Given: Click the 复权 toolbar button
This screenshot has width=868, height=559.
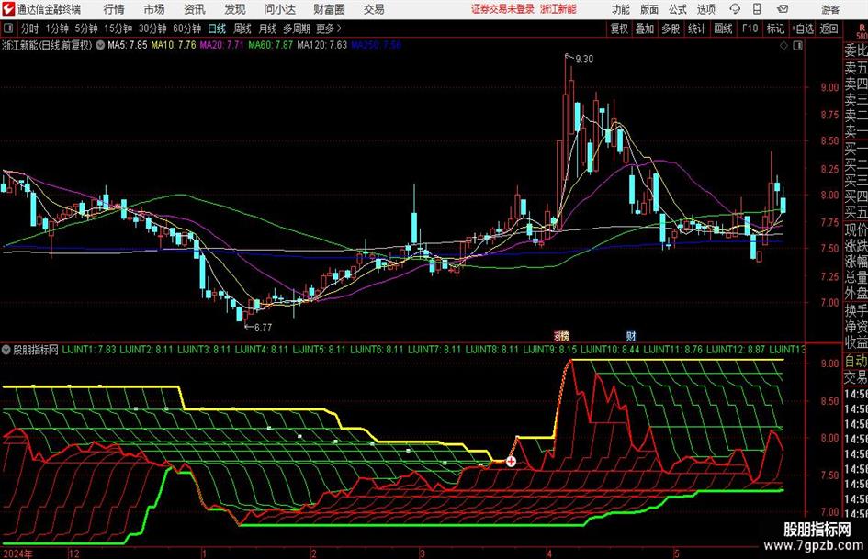Looking at the screenshot, I should (619, 28).
